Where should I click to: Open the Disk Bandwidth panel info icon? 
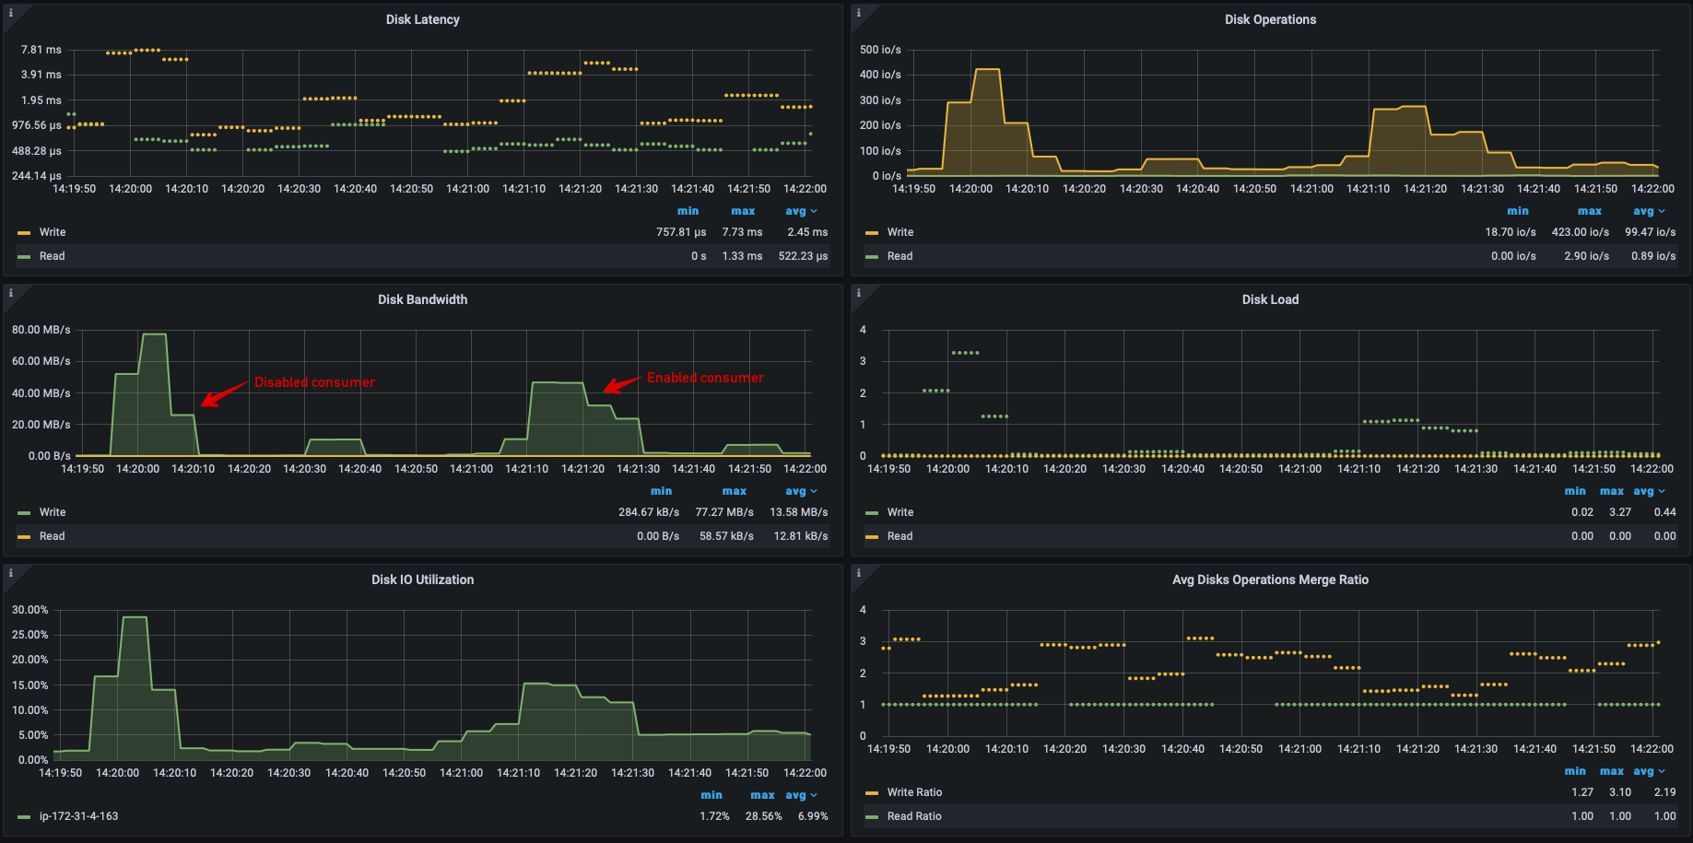11,293
